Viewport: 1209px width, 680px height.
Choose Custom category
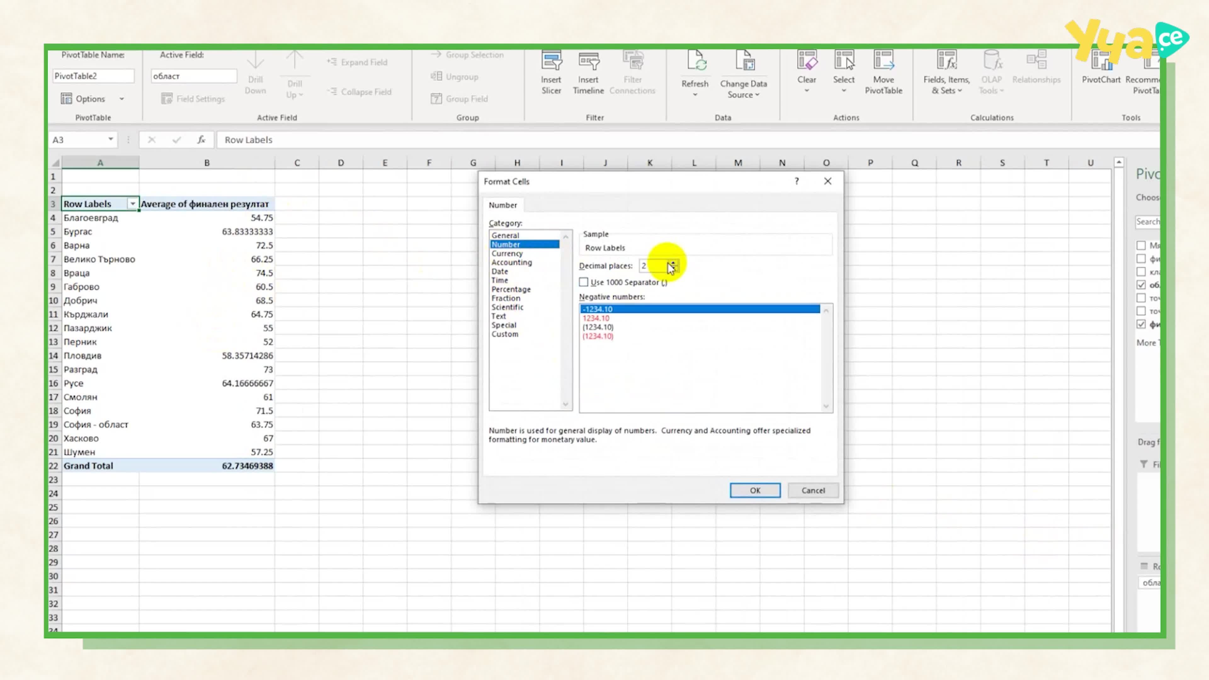click(x=504, y=334)
